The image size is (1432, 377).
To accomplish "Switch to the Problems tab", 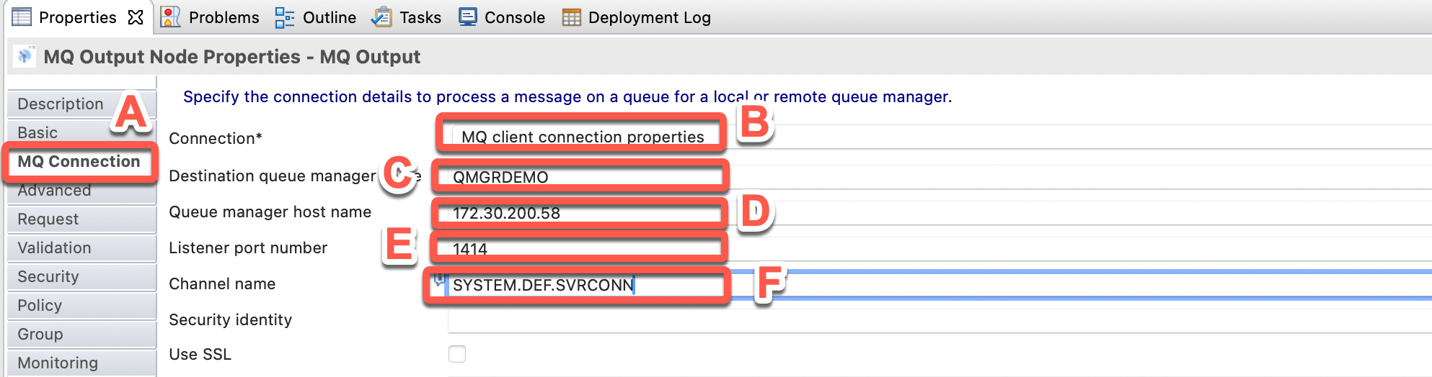I will click(224, 17).
